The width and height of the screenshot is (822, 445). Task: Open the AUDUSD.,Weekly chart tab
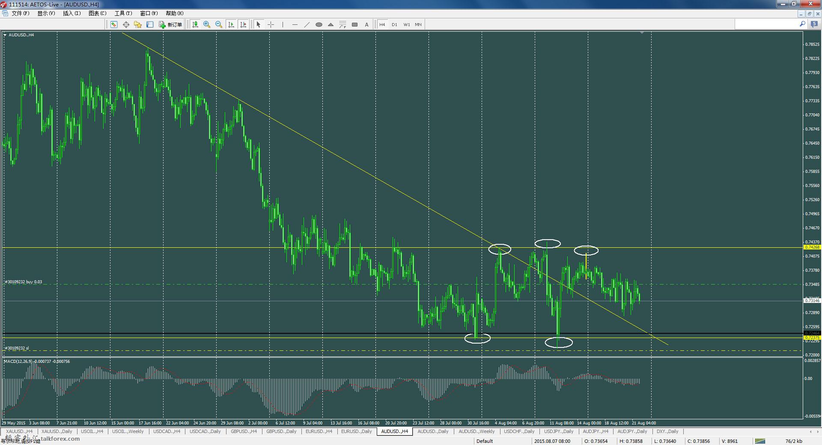click(x=477, y=431)
